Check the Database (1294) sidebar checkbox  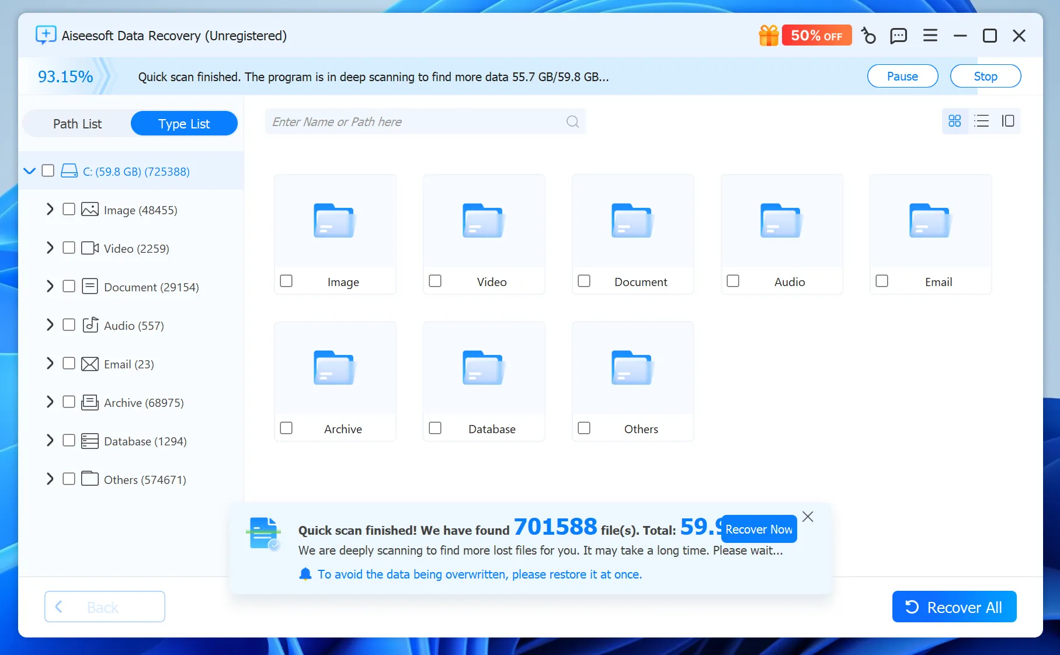(68, 440)
